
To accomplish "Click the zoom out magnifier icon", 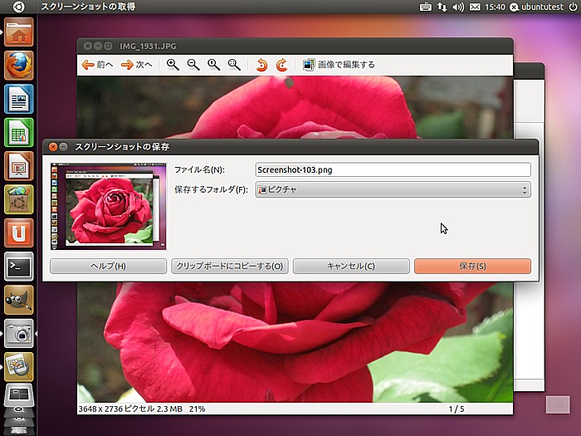I will tap(193, 65).
